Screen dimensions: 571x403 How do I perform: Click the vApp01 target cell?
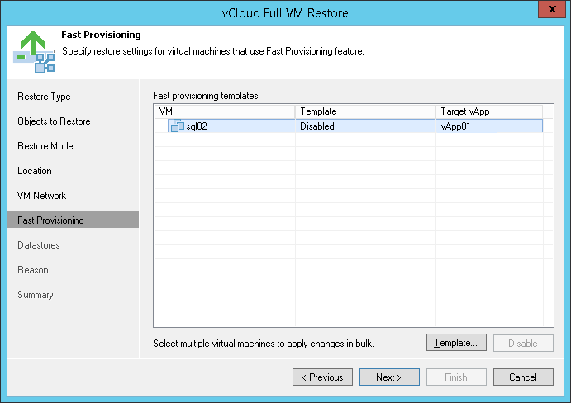[455, 126]
